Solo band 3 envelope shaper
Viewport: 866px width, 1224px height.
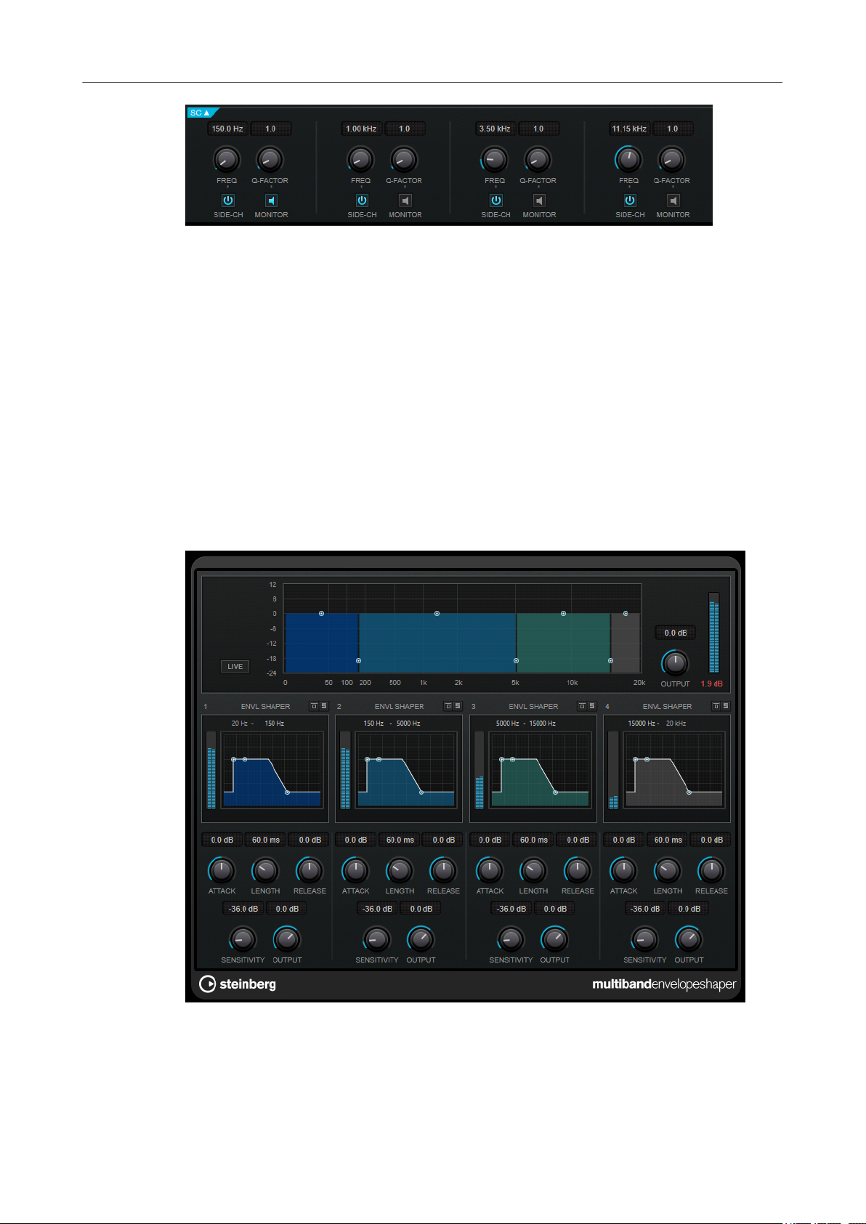[x=592, y=706]
